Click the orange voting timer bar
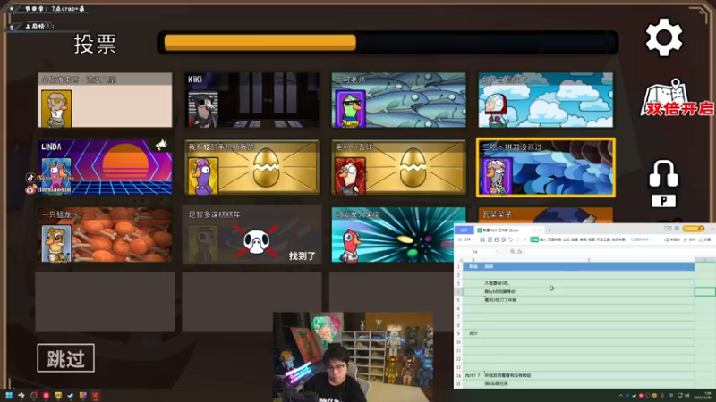Image resolution: width=716 pixels, height=402 pixels. tap(260, 42)
